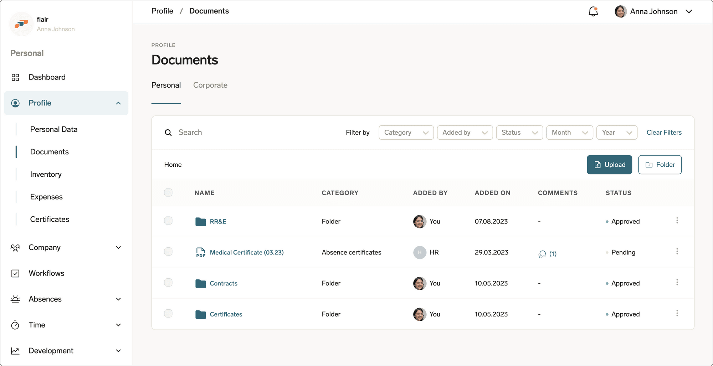Screen dimensions: 713x366
Task: Click the ADDED ON column header
Action: point(493,193)
